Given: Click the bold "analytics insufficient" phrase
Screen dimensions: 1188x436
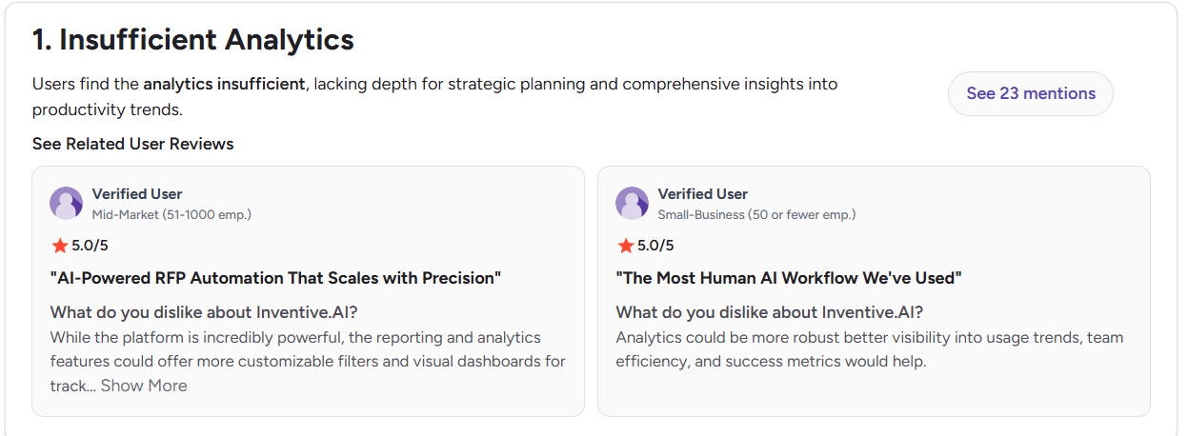Looking at the screenshot, I should coord(225,84).
